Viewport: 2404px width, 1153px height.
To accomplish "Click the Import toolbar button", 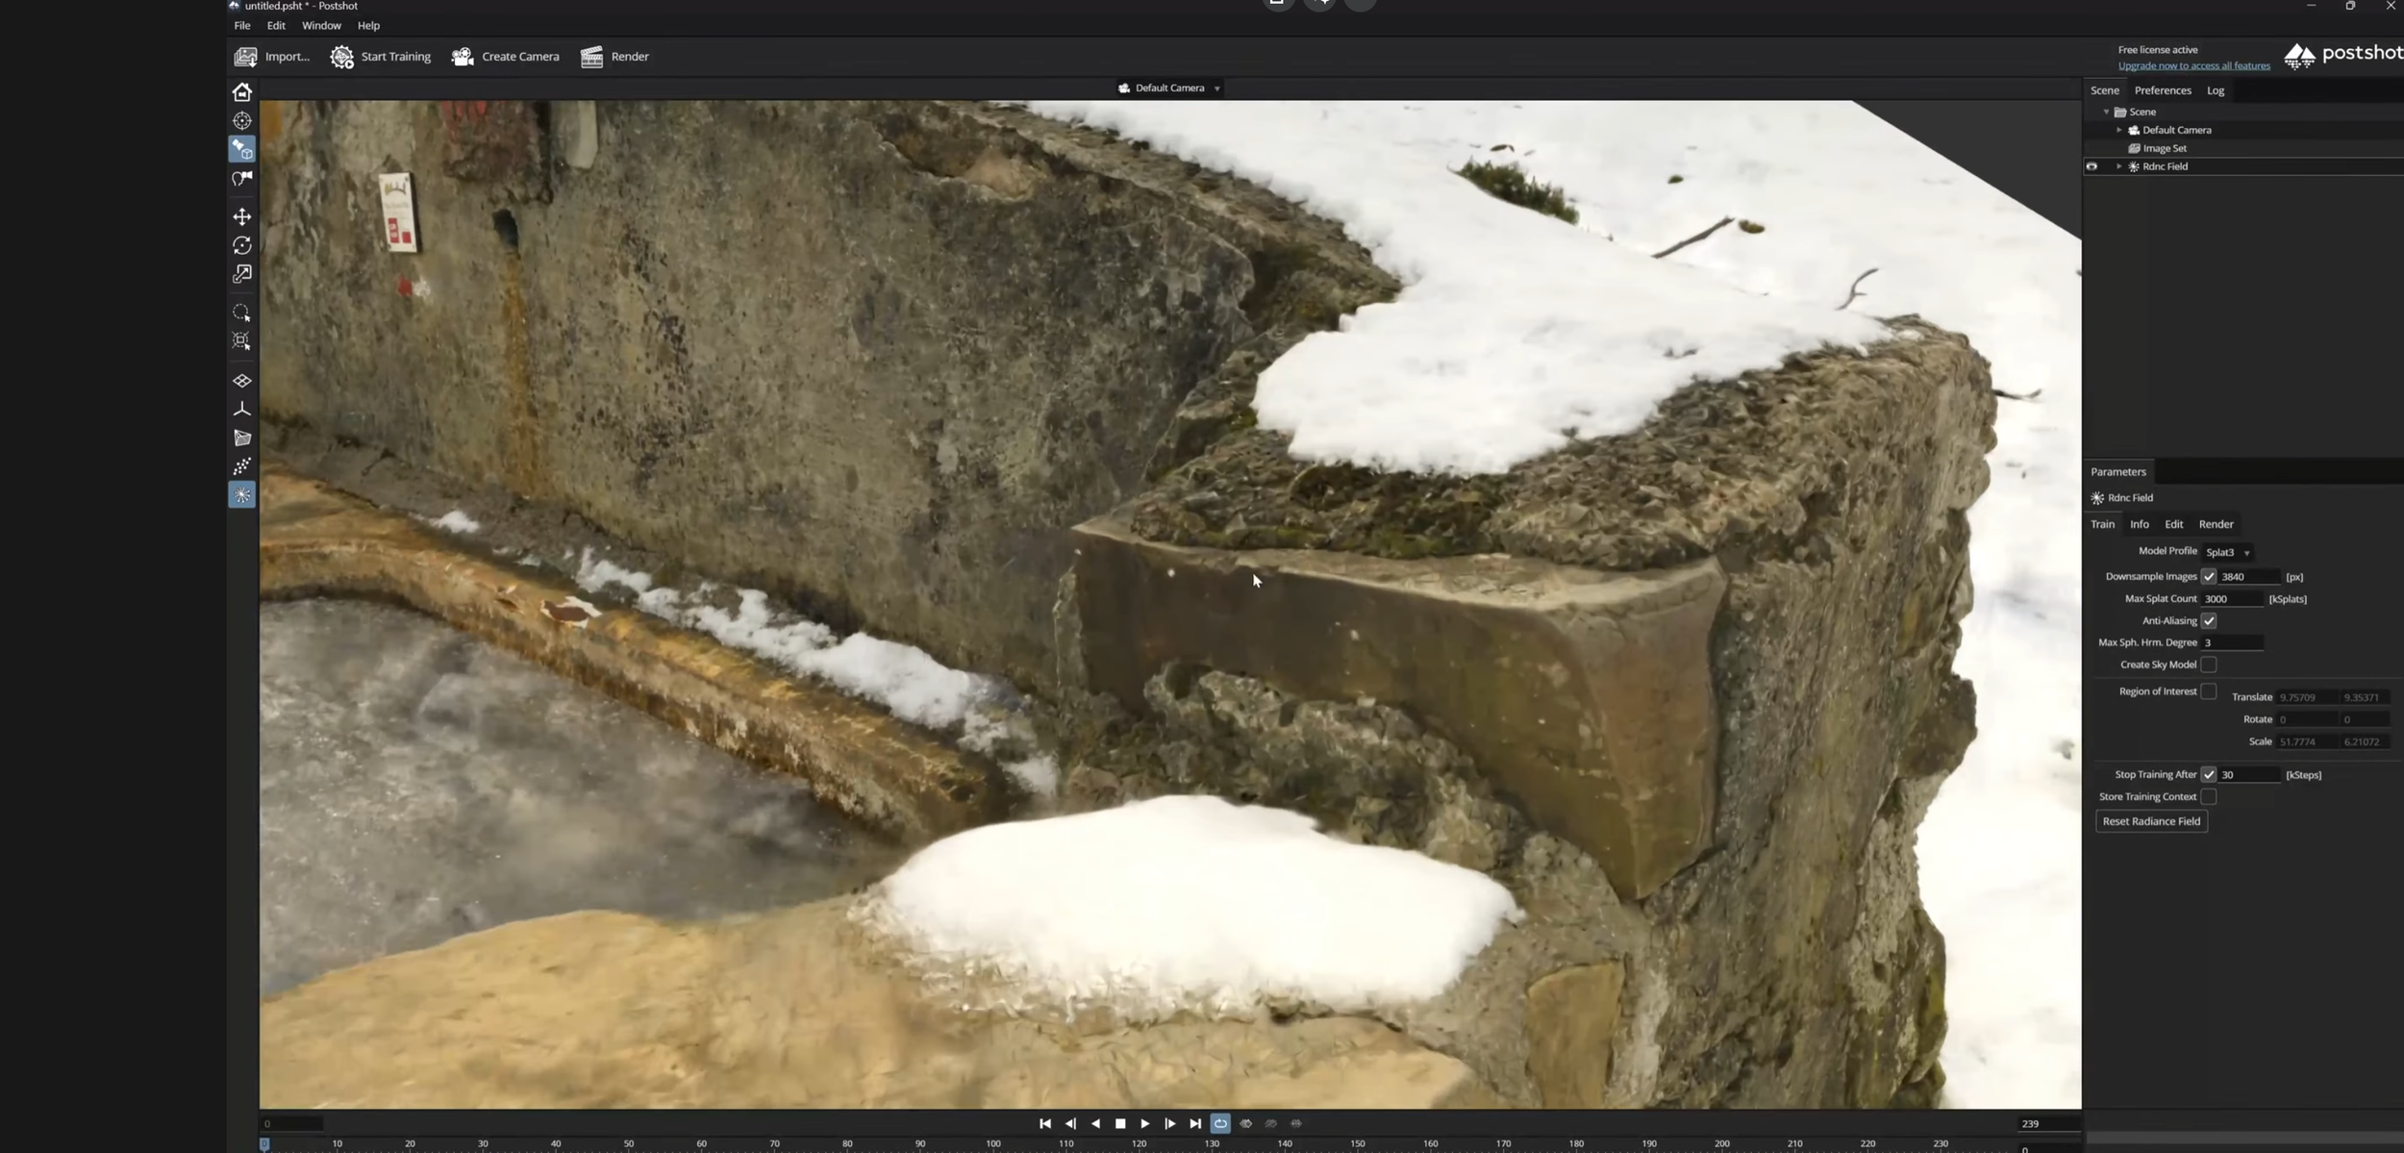I will click(272, 57).
